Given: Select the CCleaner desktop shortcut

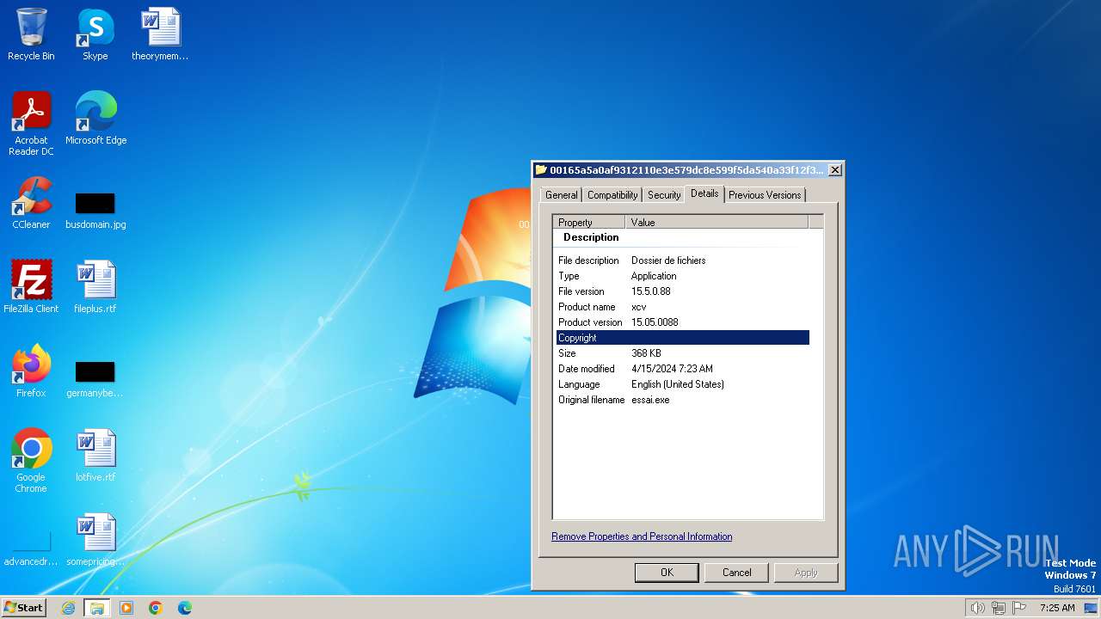Looking at the screenshot, I should tap(31, 203).
